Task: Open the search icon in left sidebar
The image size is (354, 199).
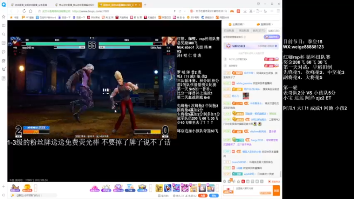Action: click(4, 34)
